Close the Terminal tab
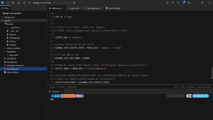This screenshot has width=213, height=120. point(61,92)
